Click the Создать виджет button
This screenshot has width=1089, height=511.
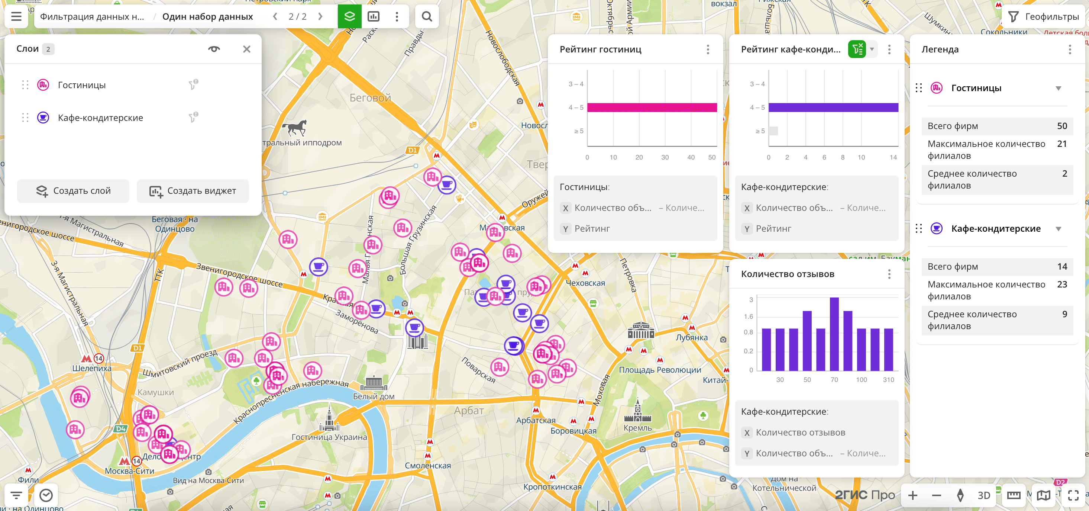click(x=193, y=191)
